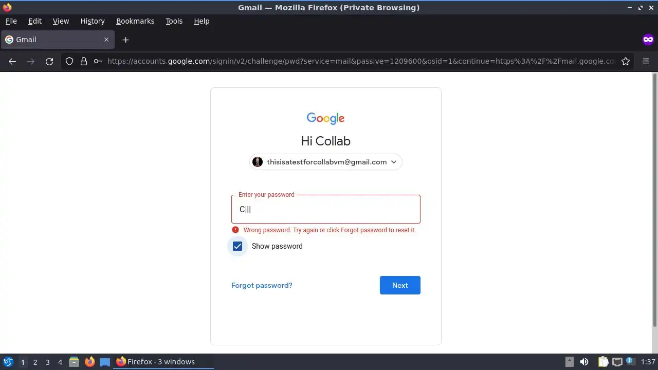Image resolution: width=658 pixels, height=370 pixels.
Task: Open the volume control in the tray
Action: point(584,362)
